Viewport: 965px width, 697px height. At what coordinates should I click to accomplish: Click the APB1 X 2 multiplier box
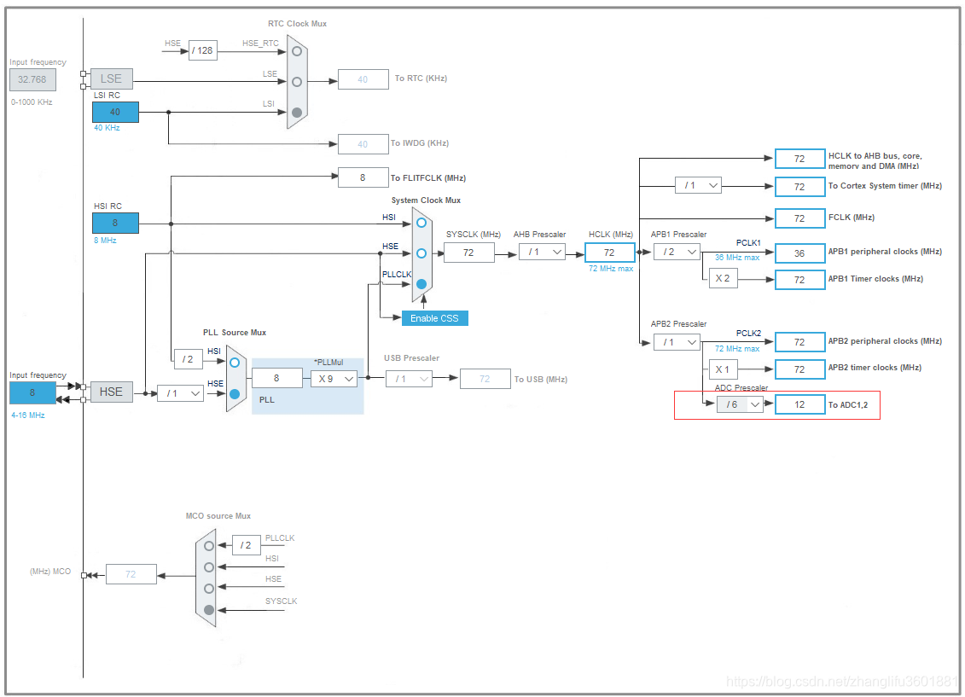724,278
